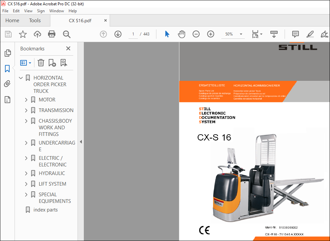The height and width of the screenshot is (241, 330).
Task: Jump to TRANSMISSION bookmark
Action: coord(56,110)
